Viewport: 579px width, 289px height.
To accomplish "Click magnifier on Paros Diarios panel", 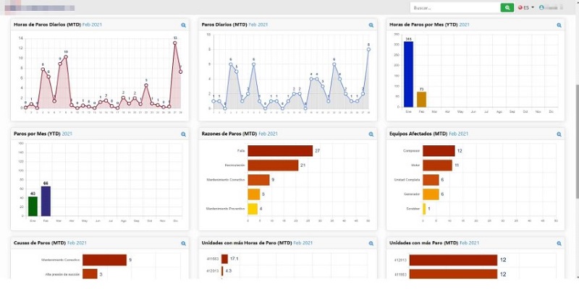I will (371, 25).
